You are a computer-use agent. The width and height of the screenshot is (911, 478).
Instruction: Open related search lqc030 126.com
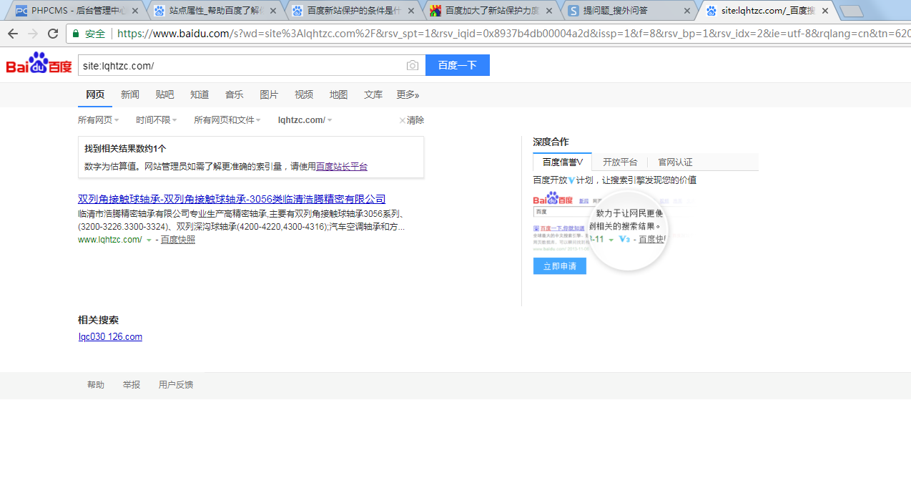pyautogui.click(x=110, y=337)
